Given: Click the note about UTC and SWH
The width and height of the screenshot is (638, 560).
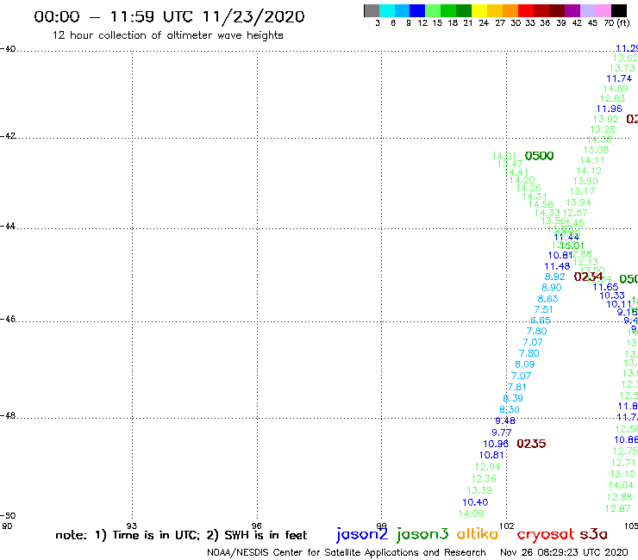Looking at the screenshot, I should [x=181, y=535].
